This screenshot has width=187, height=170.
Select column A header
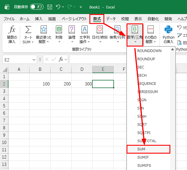coord(19,69)
